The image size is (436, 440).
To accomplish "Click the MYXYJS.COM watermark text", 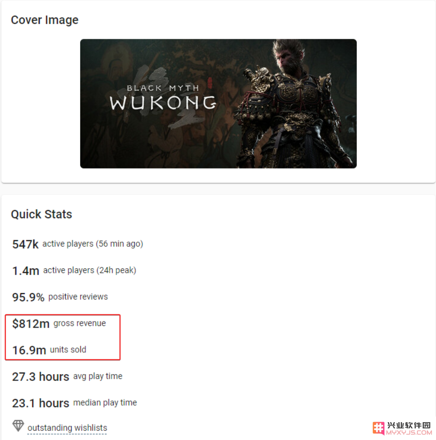I will coord(409,432).
